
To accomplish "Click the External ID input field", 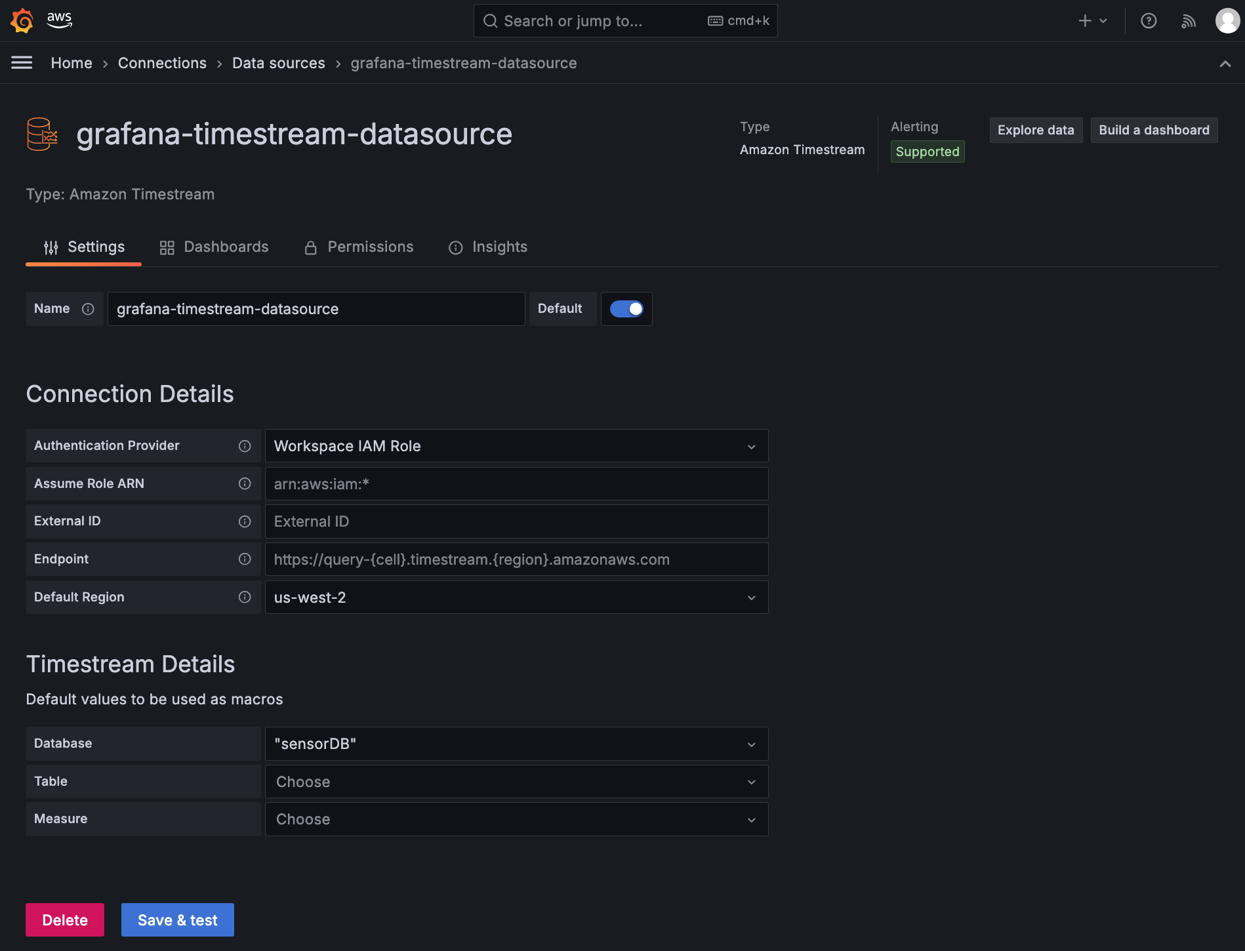I will pyautogui.click(x=516, y=521).
